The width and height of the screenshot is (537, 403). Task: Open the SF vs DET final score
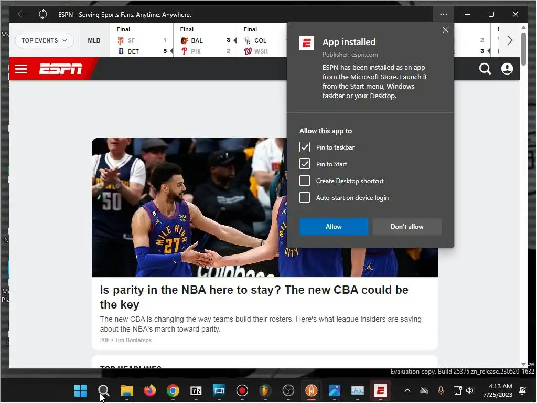pyautogui.click(x=142, y=40)
